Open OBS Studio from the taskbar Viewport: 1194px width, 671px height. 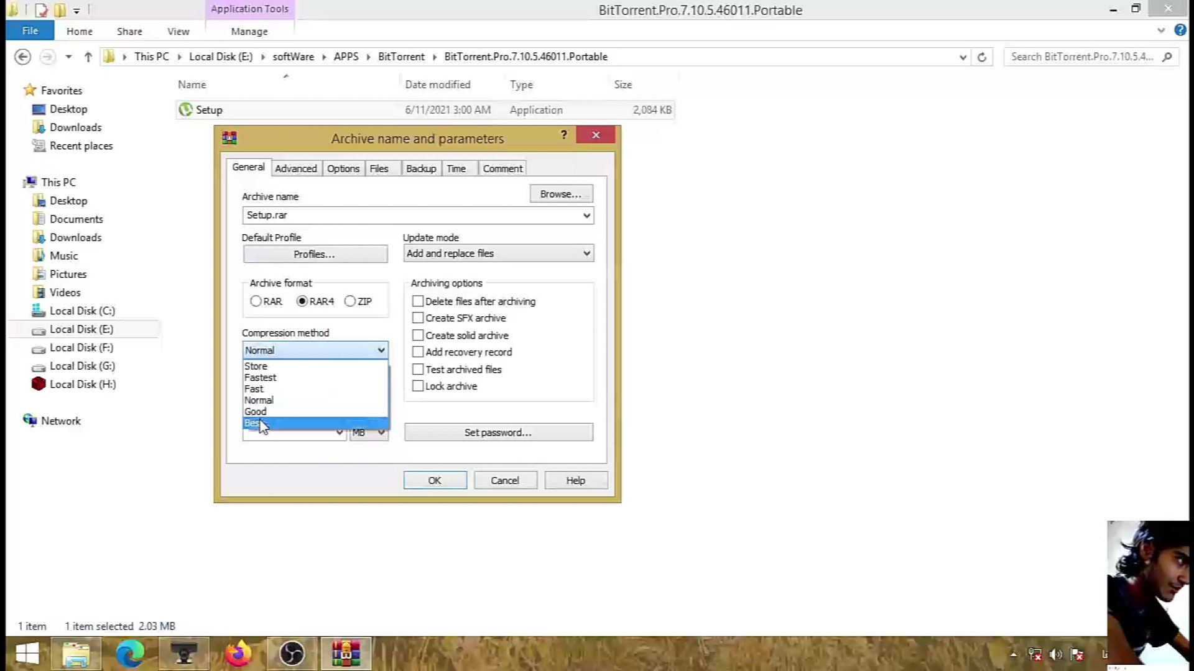[x=292, y=654]
